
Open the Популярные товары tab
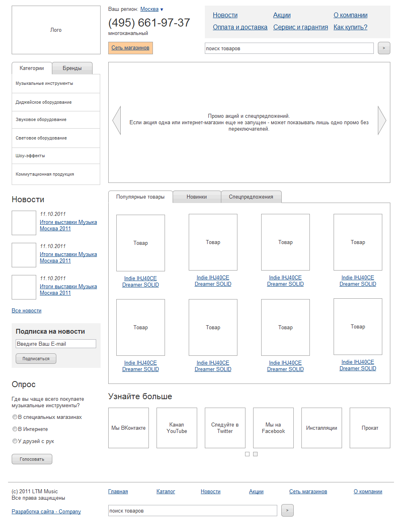140,197
